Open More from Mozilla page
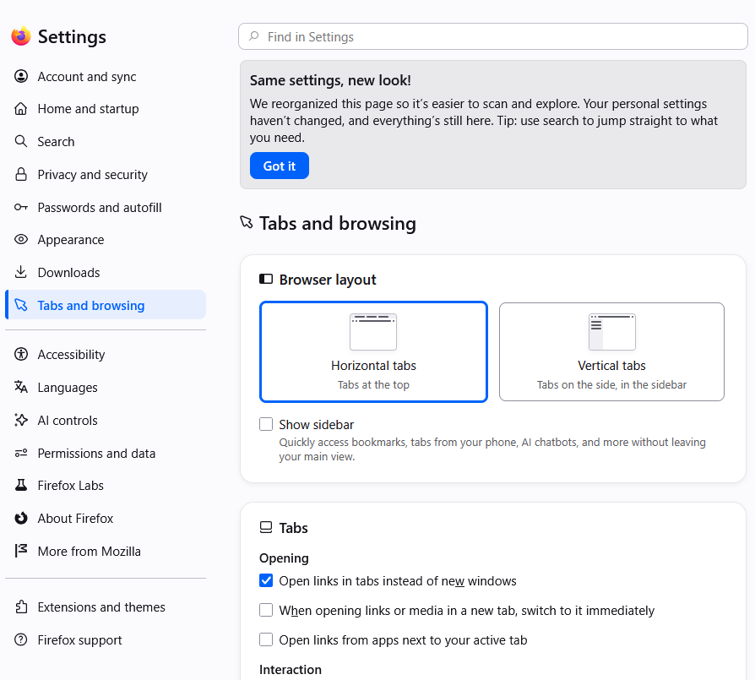 [106, 551]
